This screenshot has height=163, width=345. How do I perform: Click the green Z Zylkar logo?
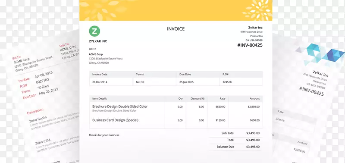[94, 31]
